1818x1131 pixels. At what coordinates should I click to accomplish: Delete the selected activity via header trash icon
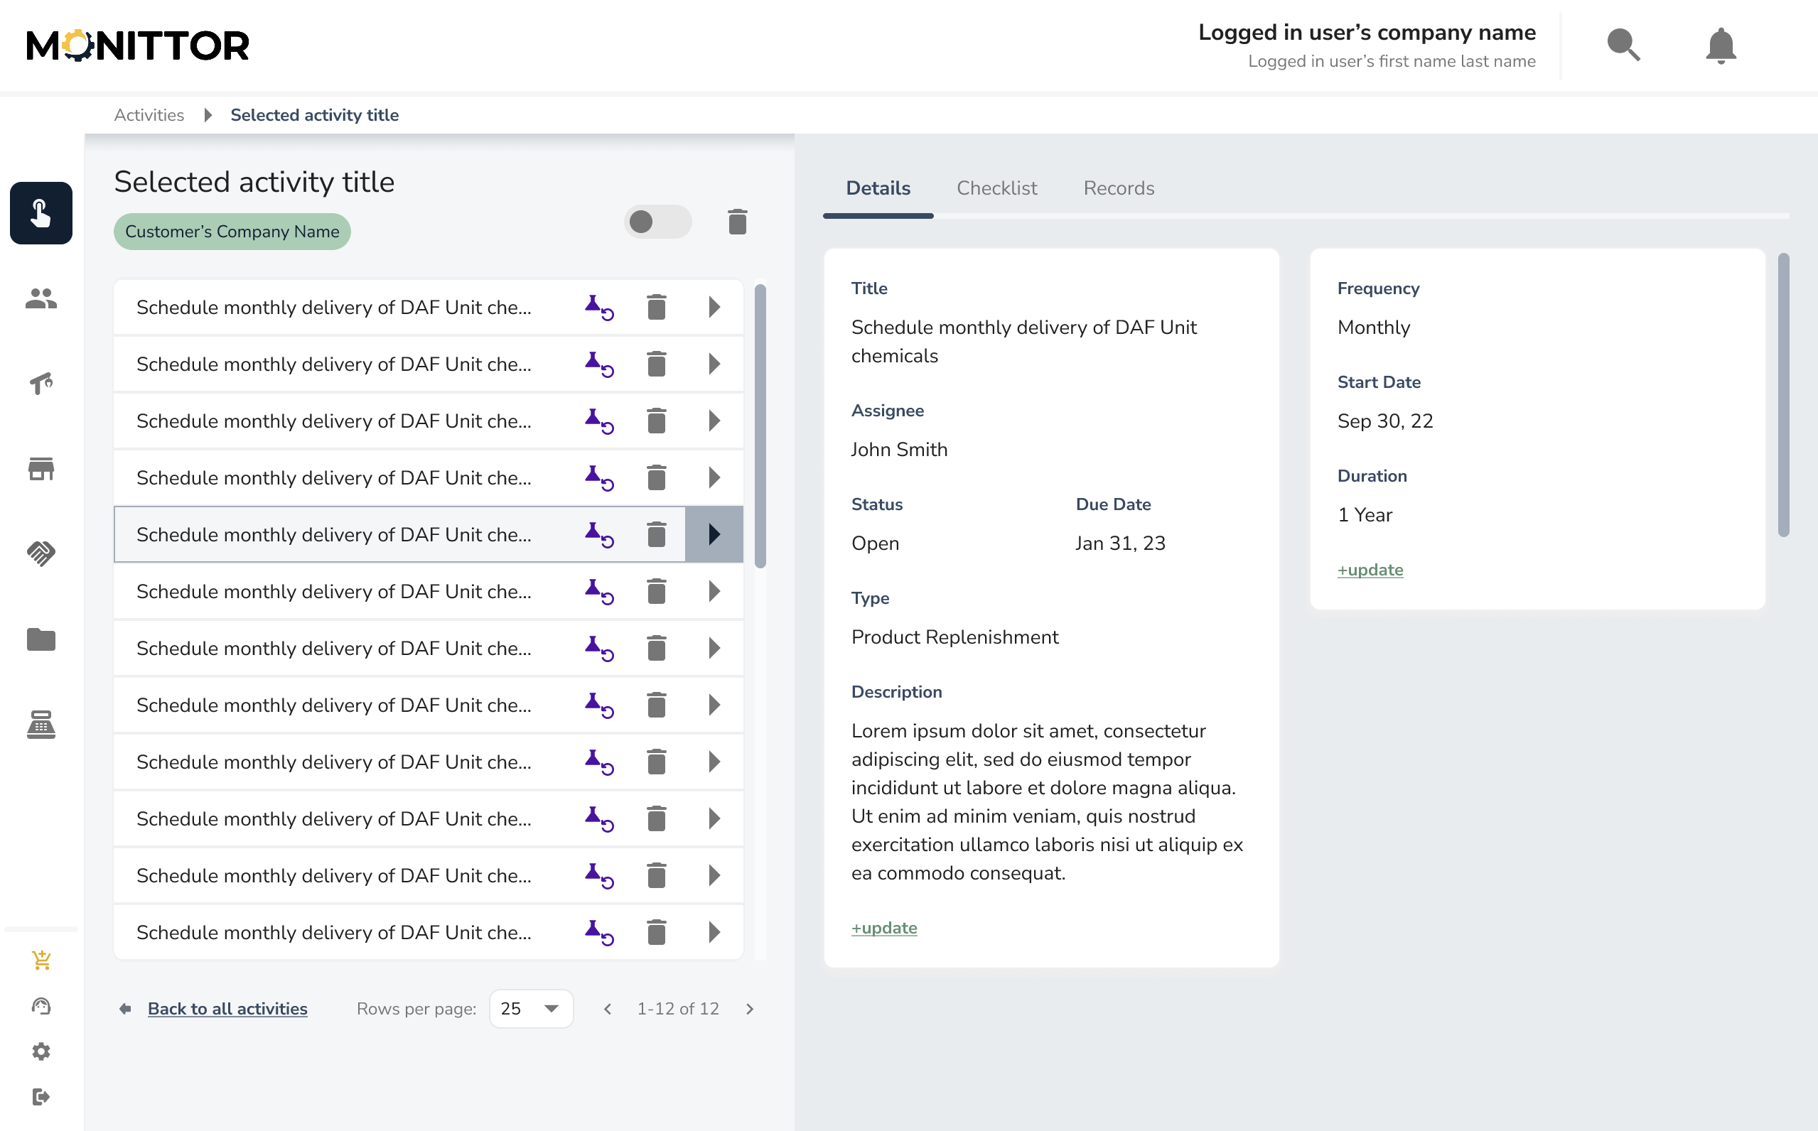pos(737,222)
